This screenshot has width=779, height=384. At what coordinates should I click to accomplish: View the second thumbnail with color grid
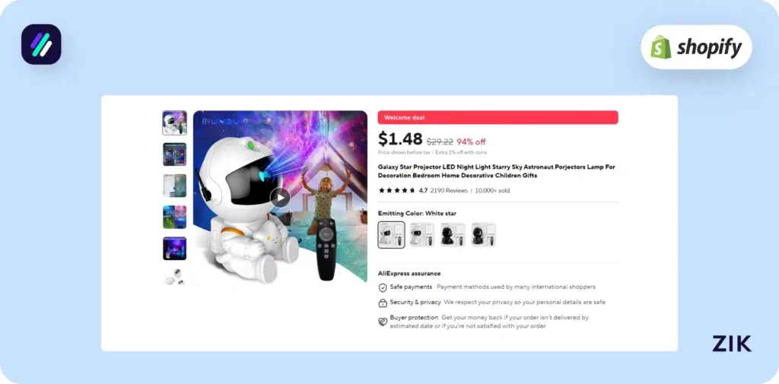pos(174,154)
